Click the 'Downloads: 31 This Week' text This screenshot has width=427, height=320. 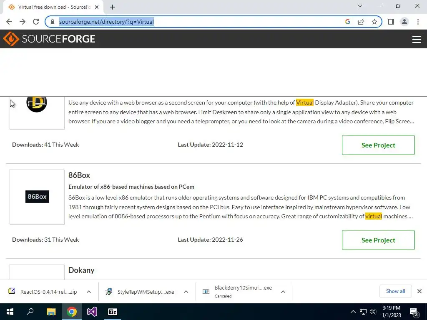pos(45,240)
